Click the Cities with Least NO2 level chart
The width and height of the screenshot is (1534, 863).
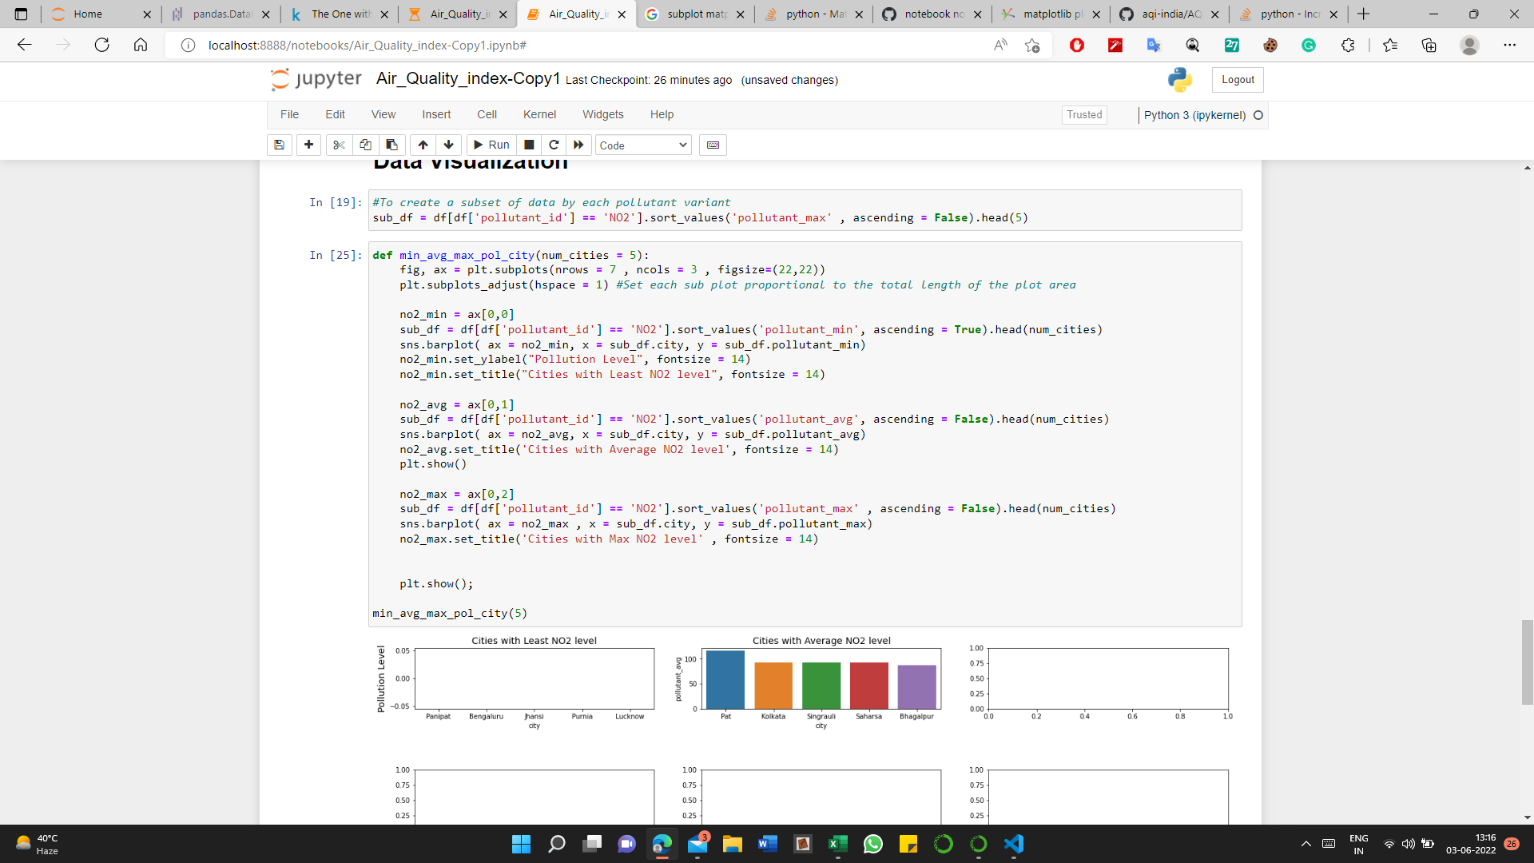point(515,683)
